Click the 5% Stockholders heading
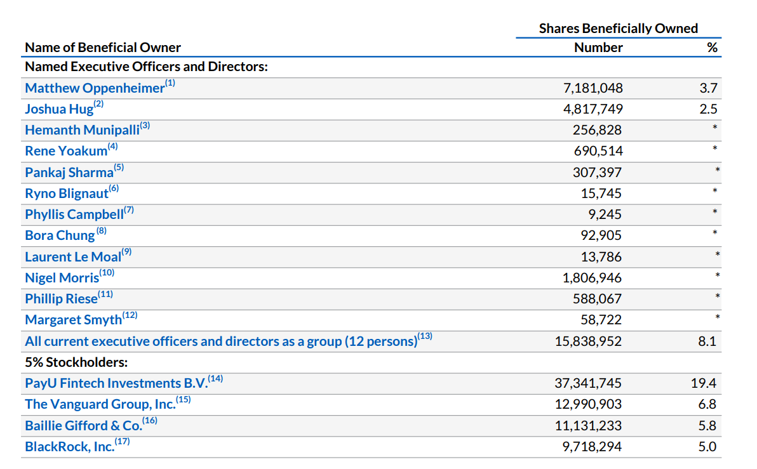757x469 pixels. pyautogui.click(x=76, y=362)
